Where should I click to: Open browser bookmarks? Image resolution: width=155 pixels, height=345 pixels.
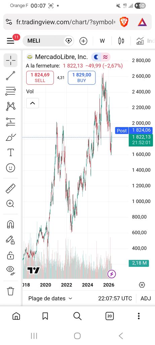pos(45,316)
